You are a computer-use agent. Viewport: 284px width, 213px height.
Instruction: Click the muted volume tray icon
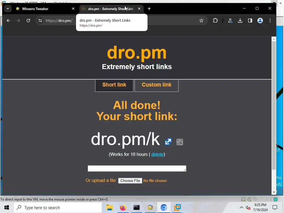(248, 208)
